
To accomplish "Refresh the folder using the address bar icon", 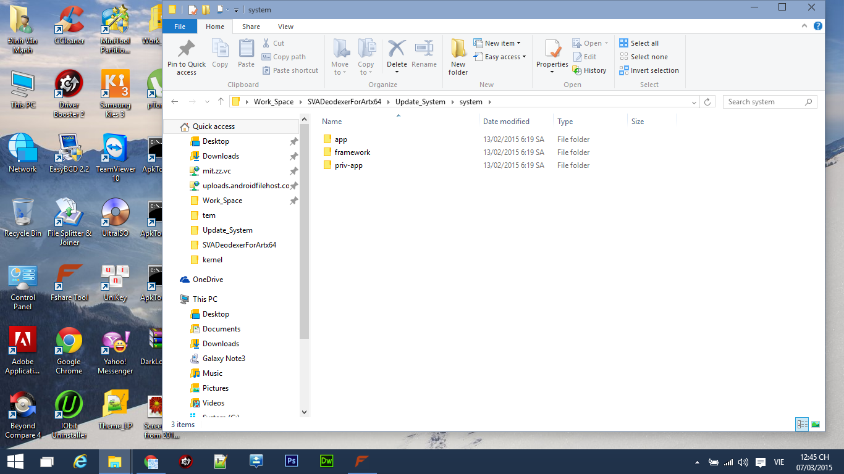I will pos(708,102).
